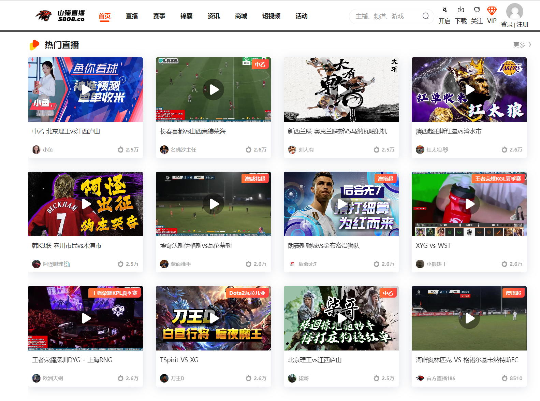Screen dimensions: 540x401
Task: Open the 关注 heart icon
Action: tap(477, 10)
